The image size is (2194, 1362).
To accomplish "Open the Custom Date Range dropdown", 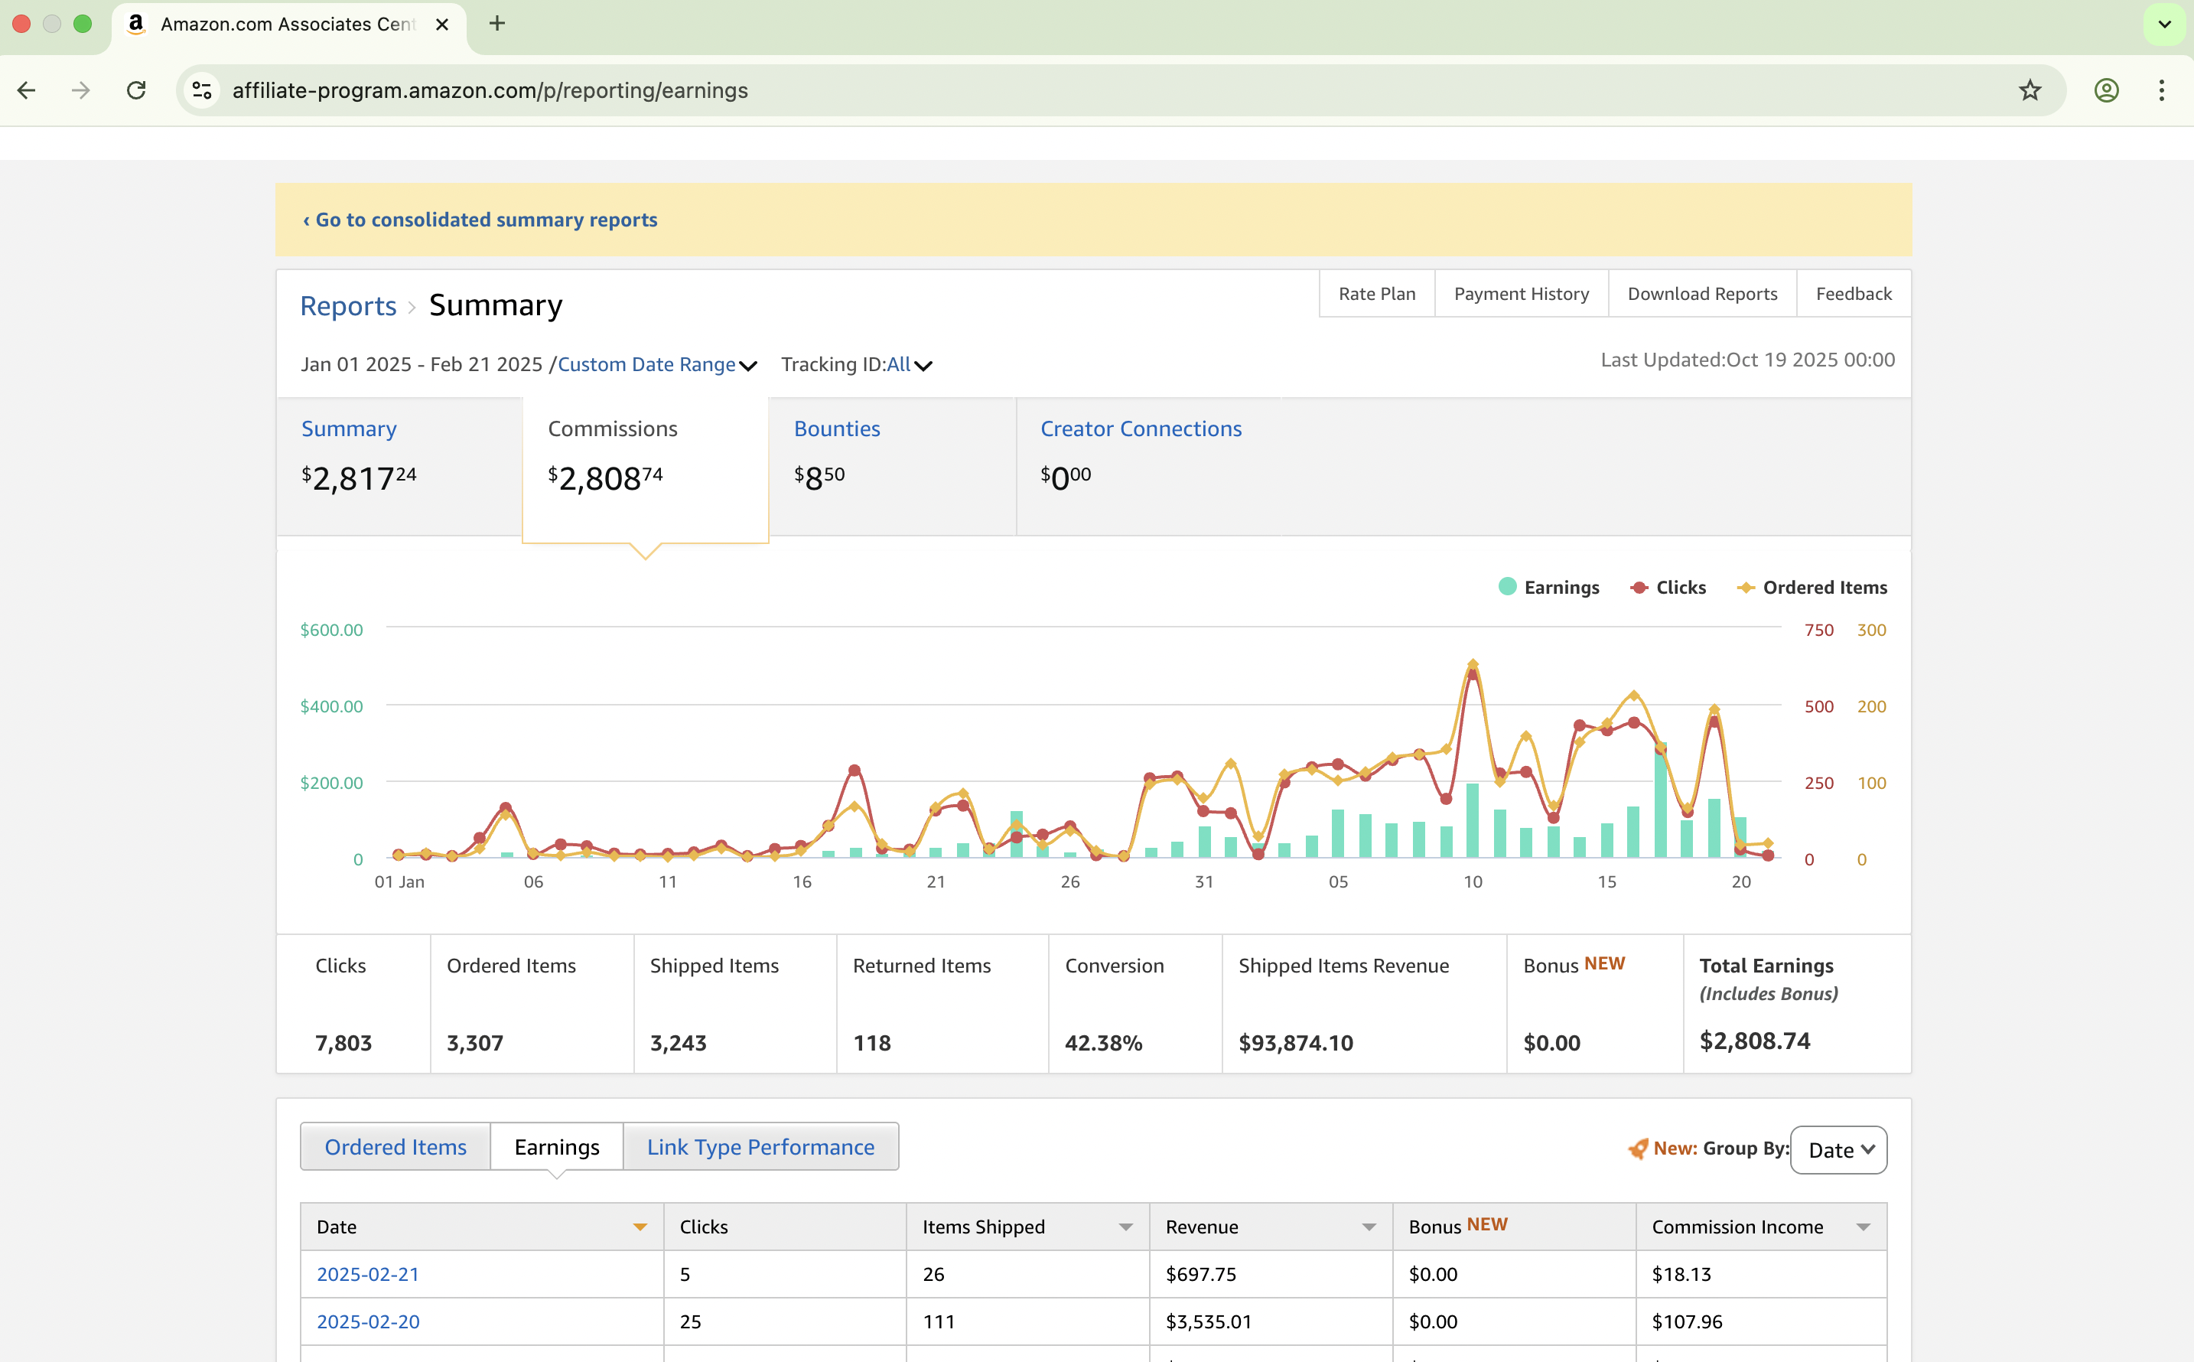I will click(656, 365).
